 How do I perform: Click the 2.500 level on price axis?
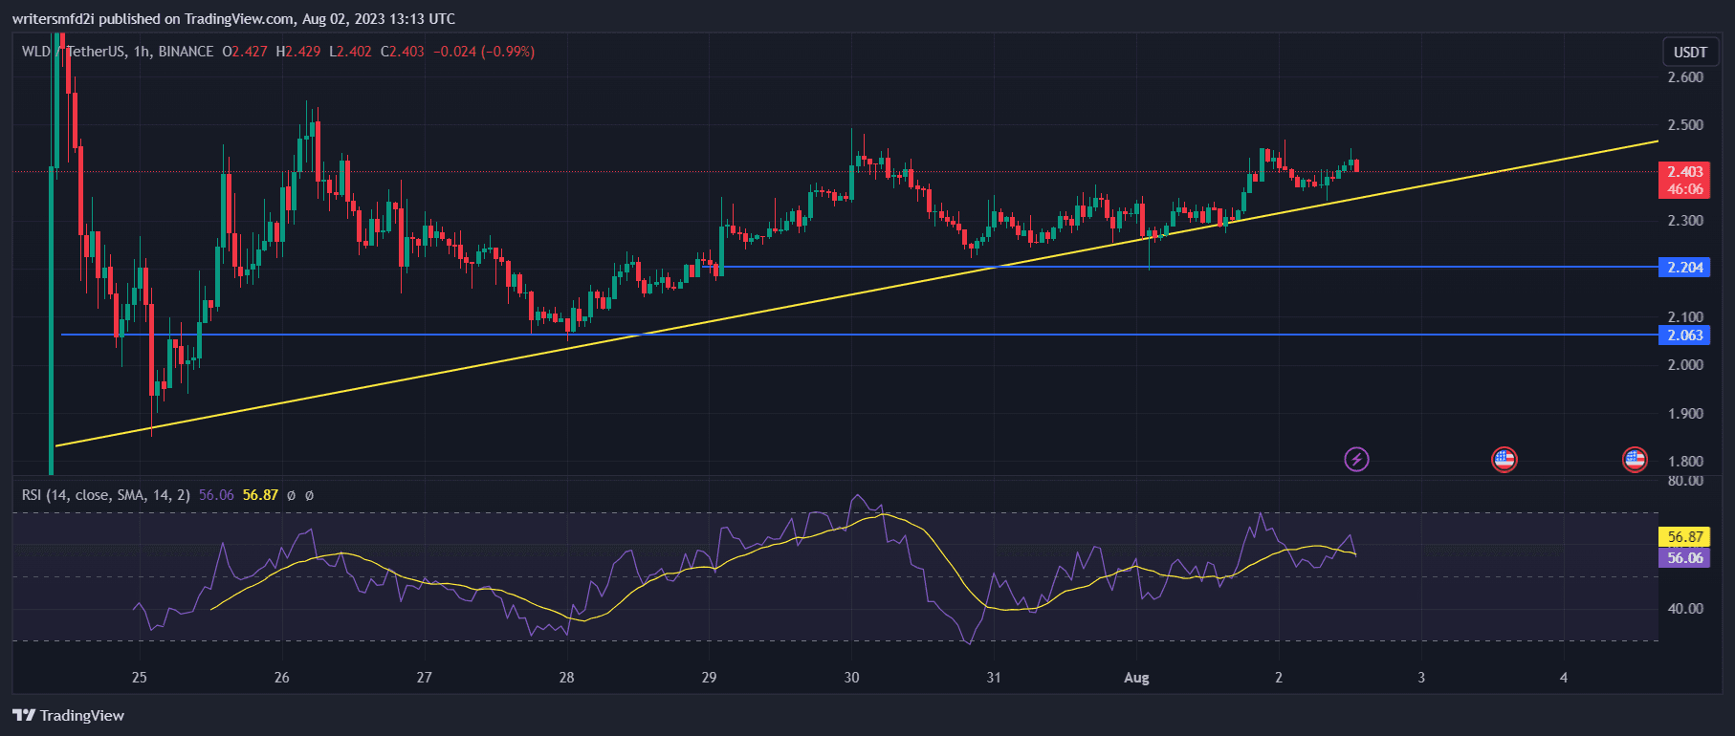pos(1685,125)
